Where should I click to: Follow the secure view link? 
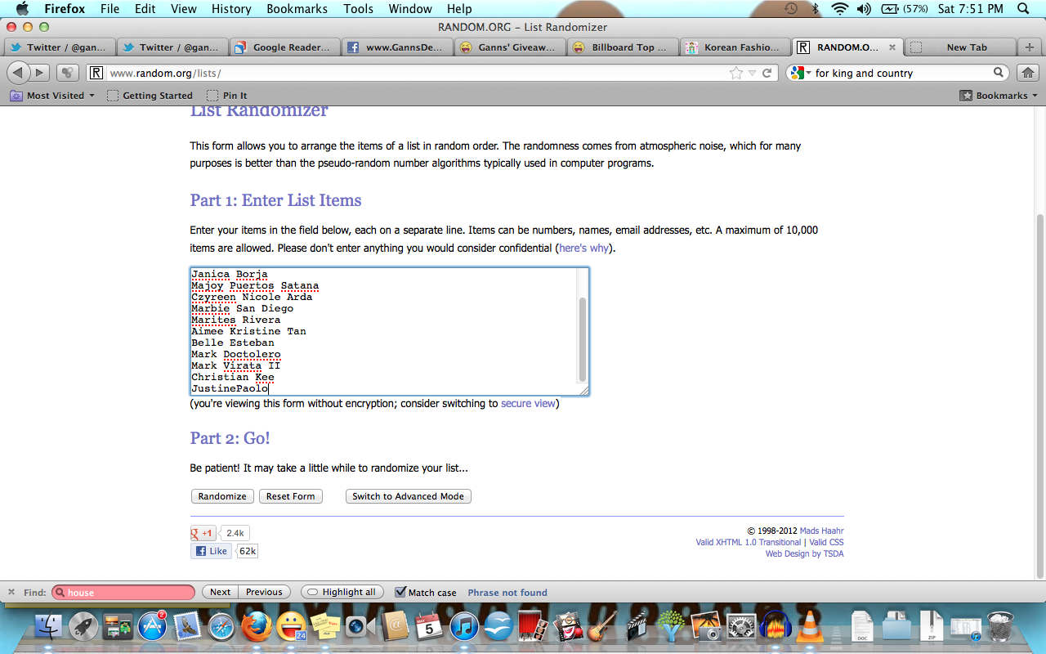point(528,403)
